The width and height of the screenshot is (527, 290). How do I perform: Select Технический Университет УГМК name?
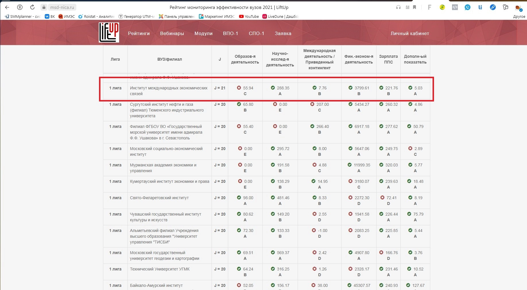click(160, 269)
